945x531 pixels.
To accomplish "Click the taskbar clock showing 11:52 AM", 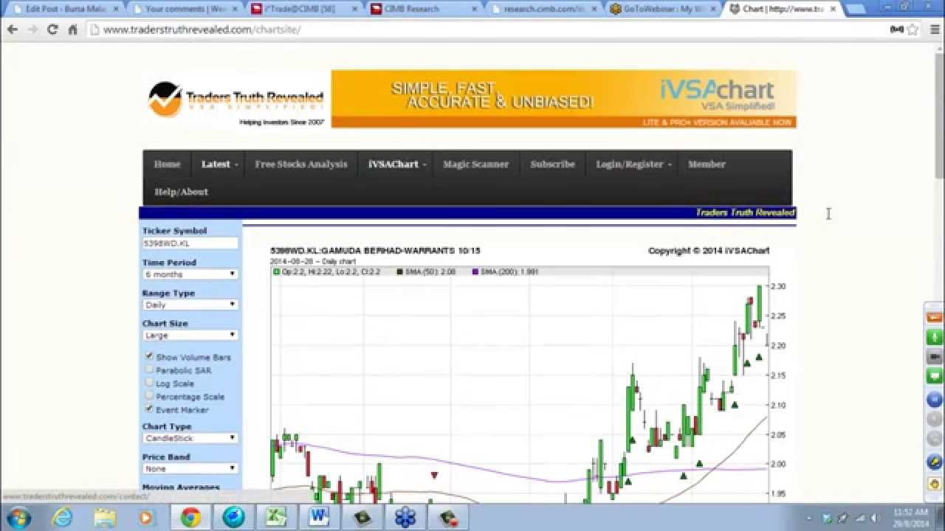I will tap(910, 517).
